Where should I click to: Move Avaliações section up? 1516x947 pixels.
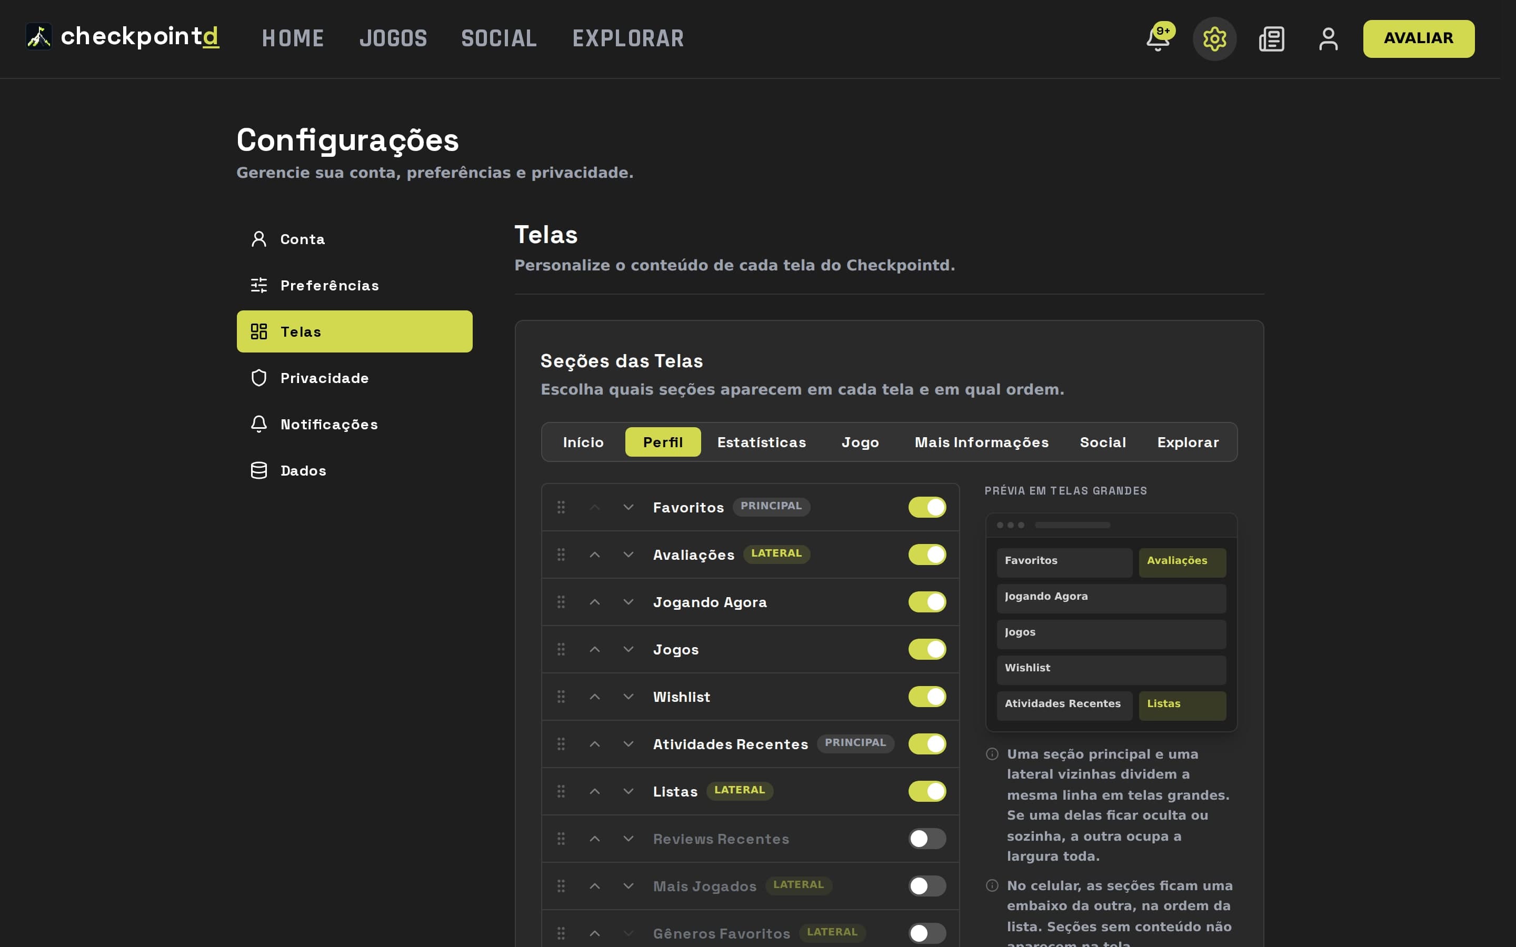pos(594,555)
